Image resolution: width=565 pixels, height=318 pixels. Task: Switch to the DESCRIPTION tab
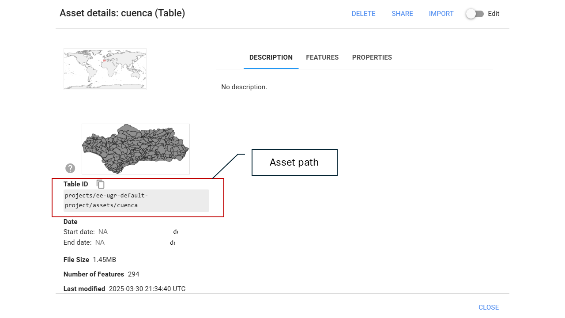click(x=271, y=57)
